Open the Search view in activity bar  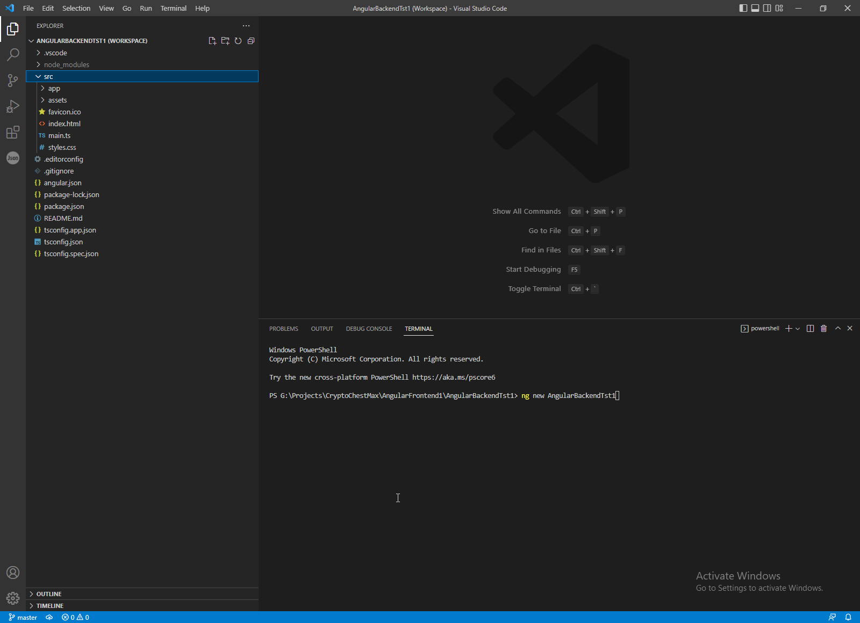tap(13, 55)
